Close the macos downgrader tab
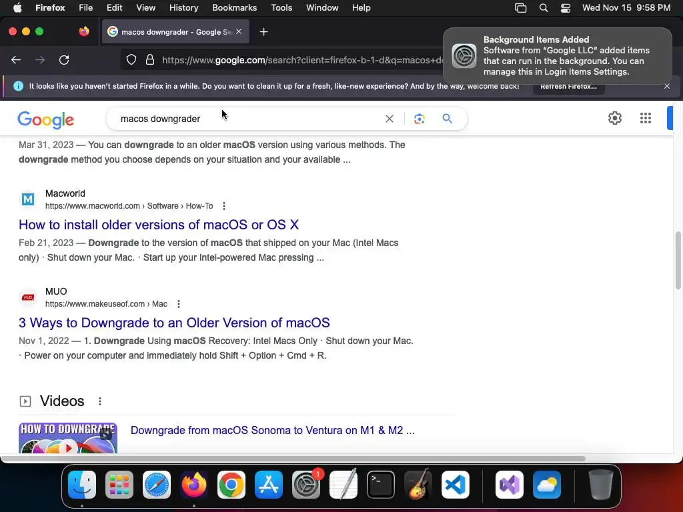 [239, 31]
